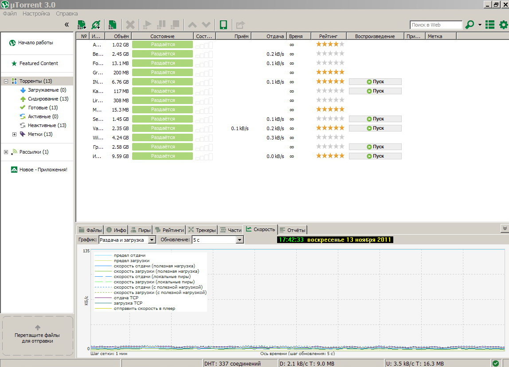Viewport: 509px width, 367px height.
Task: Click network status green check icon
Action: (x=495, y=363)
